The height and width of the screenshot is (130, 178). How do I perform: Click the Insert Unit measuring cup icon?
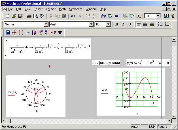[110, 16]
